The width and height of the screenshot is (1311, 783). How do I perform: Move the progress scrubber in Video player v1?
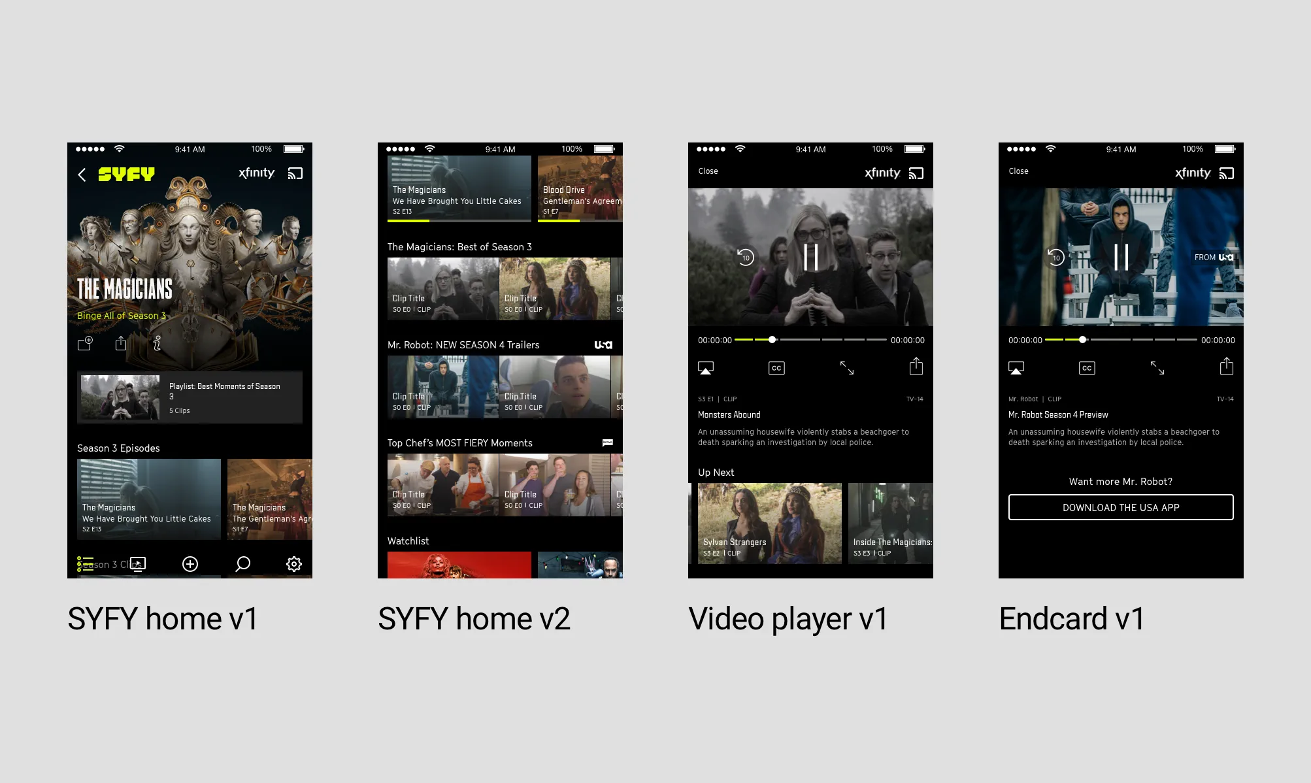click(x=772, y=340)
